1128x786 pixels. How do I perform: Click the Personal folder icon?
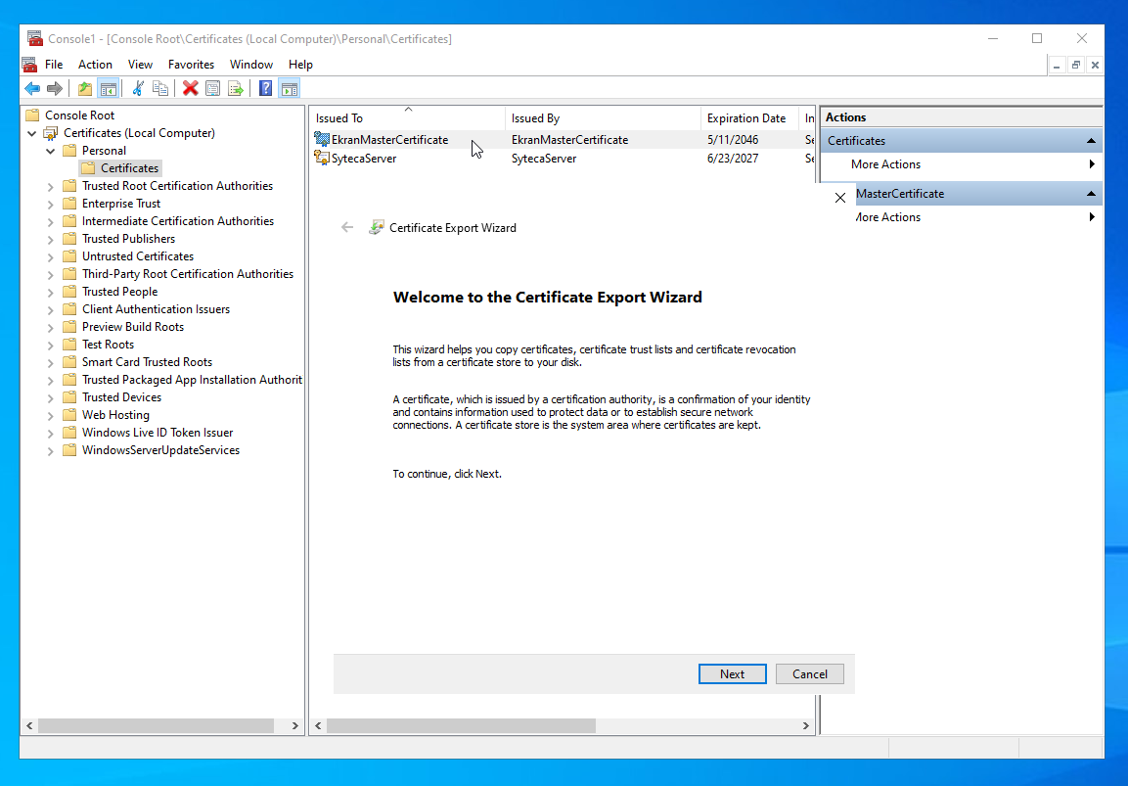point(69,151)
